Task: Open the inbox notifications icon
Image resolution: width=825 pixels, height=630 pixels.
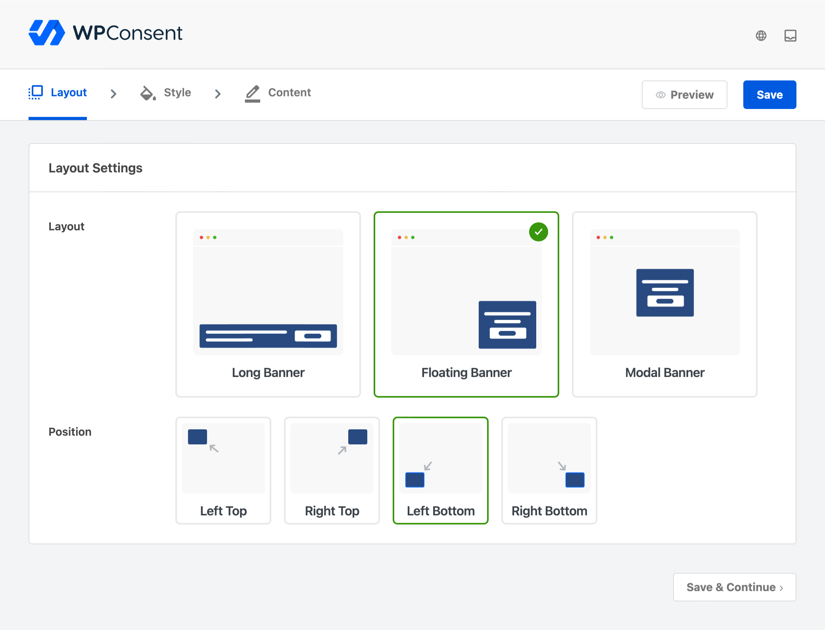Action: pyautogui.click(x=790, y=36)
